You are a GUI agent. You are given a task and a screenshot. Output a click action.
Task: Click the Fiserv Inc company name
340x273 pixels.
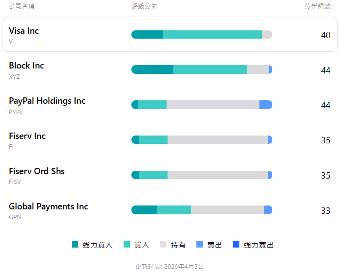coord(27,136)
